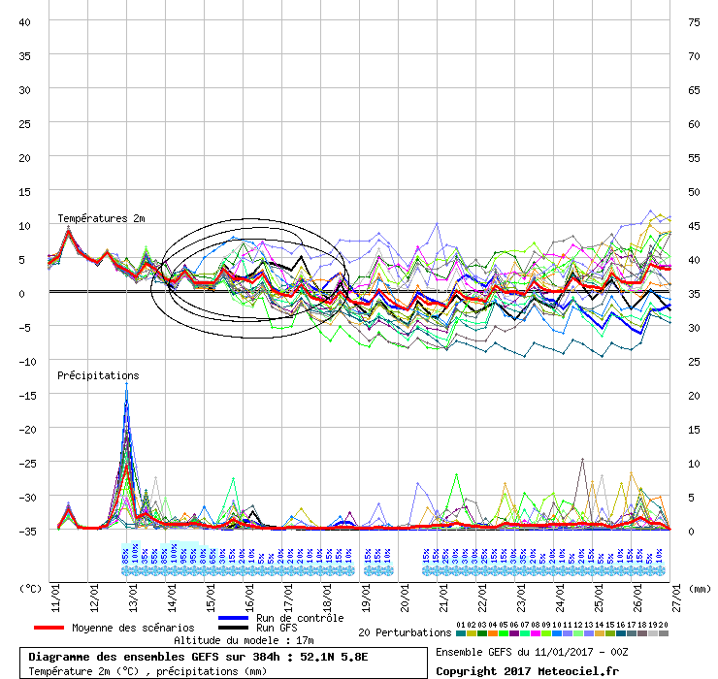This screenshot has height=679, width=718.
Task: Click the 'Températures 2m' chart label
Action: 101,218
